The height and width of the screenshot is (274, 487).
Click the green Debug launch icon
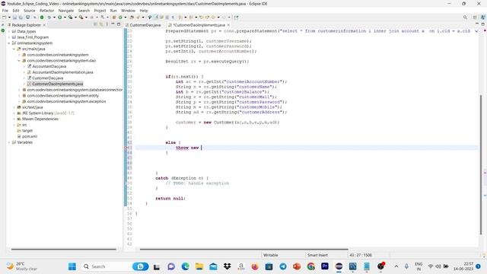tap(49, 18)
